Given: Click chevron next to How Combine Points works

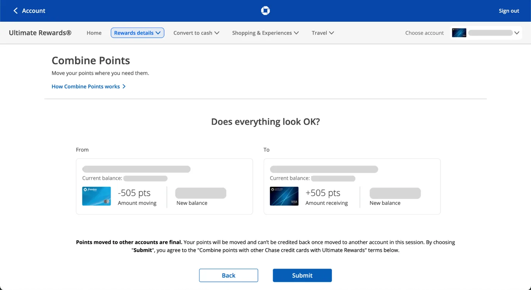Looking at the screenshot, I should click(124, 87).
